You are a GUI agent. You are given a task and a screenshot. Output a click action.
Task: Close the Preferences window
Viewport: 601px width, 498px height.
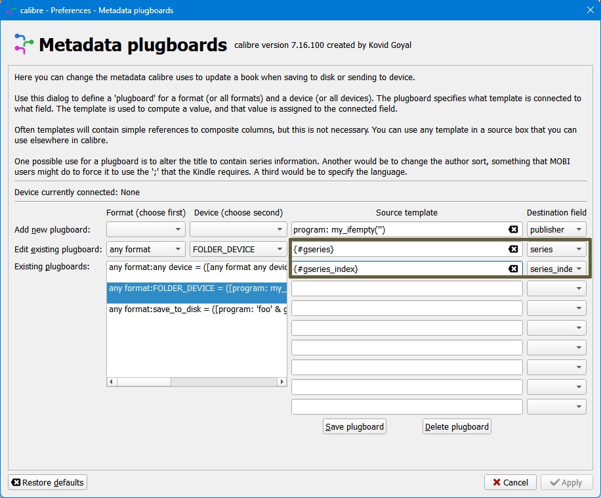[591, 10]
